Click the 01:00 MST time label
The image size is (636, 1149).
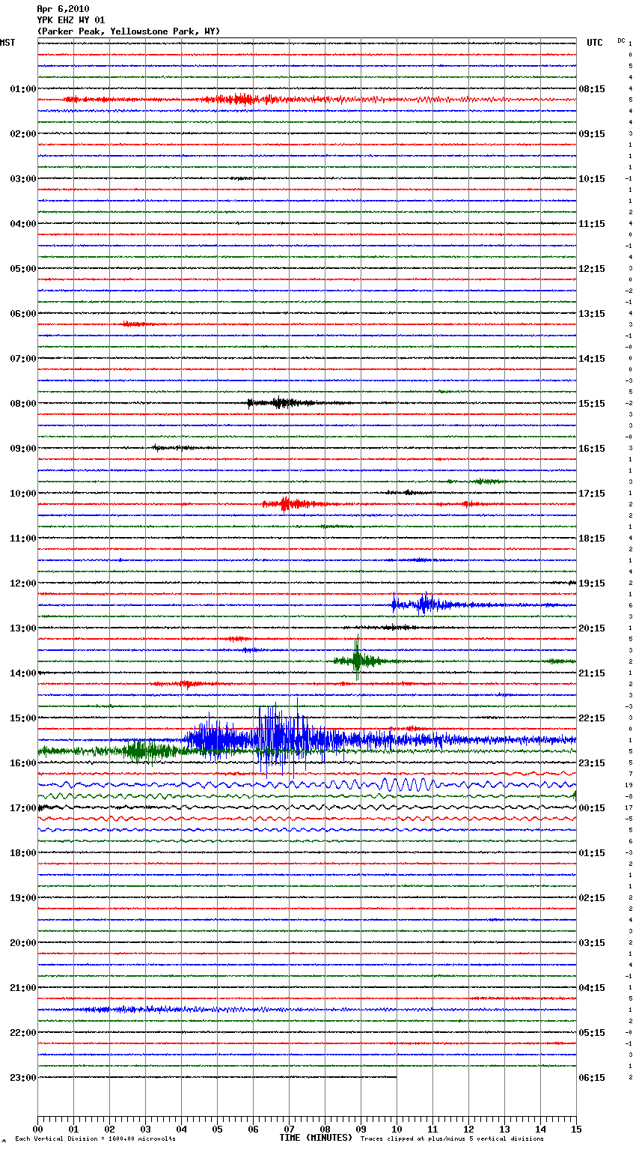click(x=22, y=89)
